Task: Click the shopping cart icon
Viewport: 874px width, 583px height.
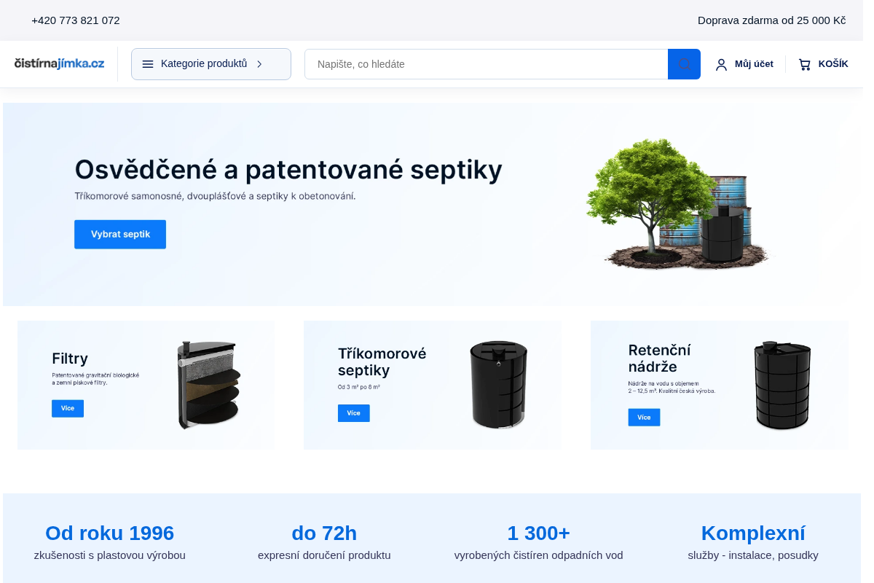Action: (x=805, y=64)
